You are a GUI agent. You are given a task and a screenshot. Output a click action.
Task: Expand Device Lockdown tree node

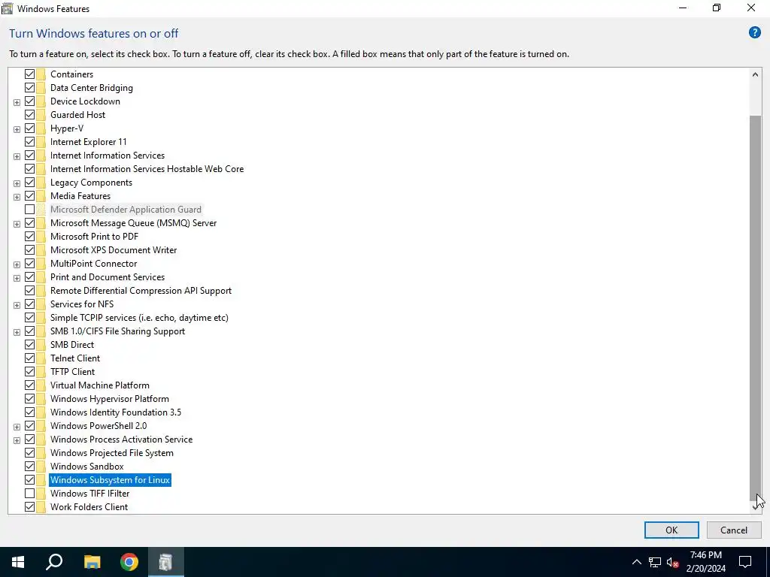17,102
